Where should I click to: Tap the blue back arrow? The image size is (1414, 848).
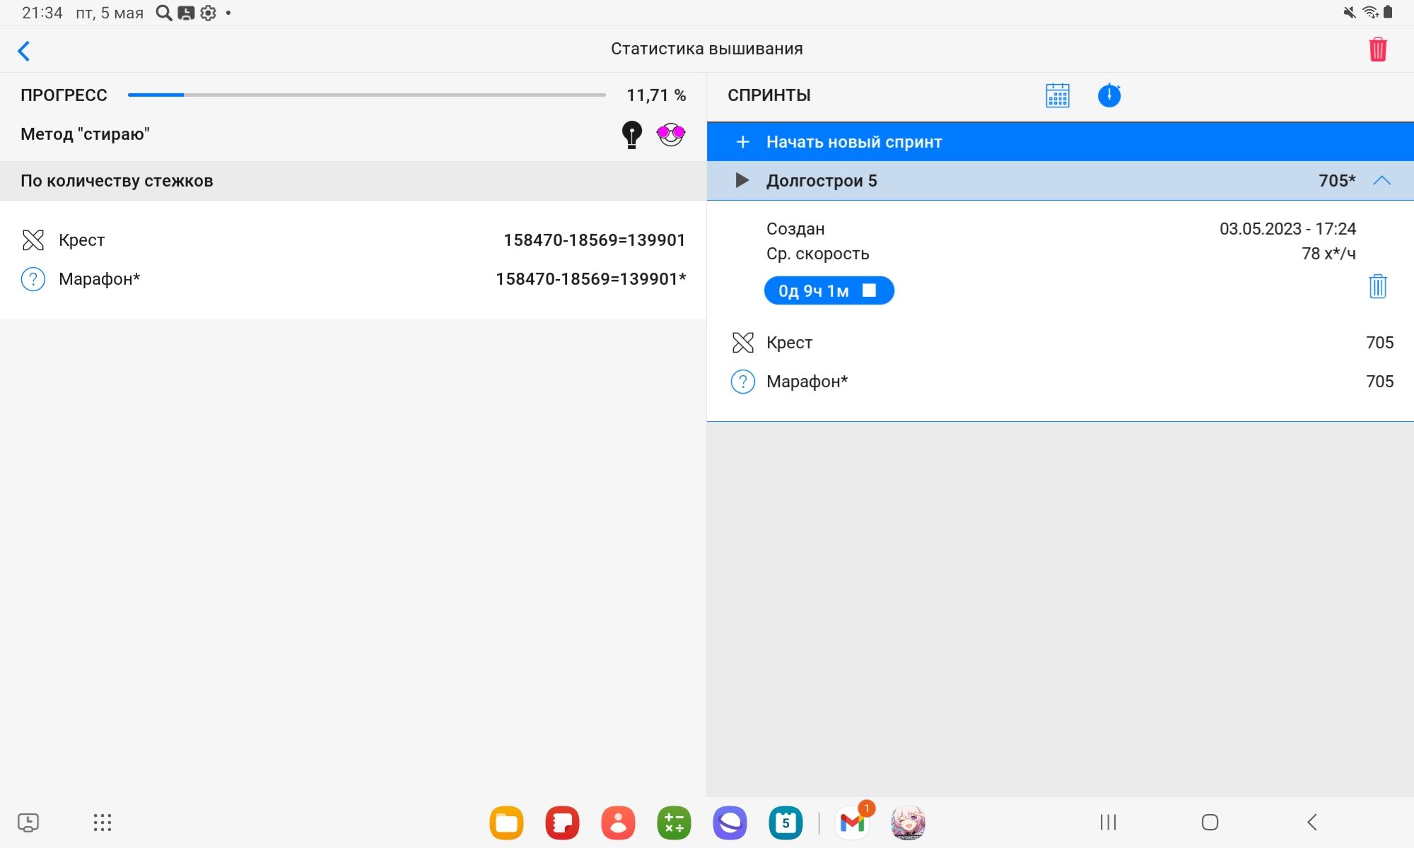coord(24,51)
